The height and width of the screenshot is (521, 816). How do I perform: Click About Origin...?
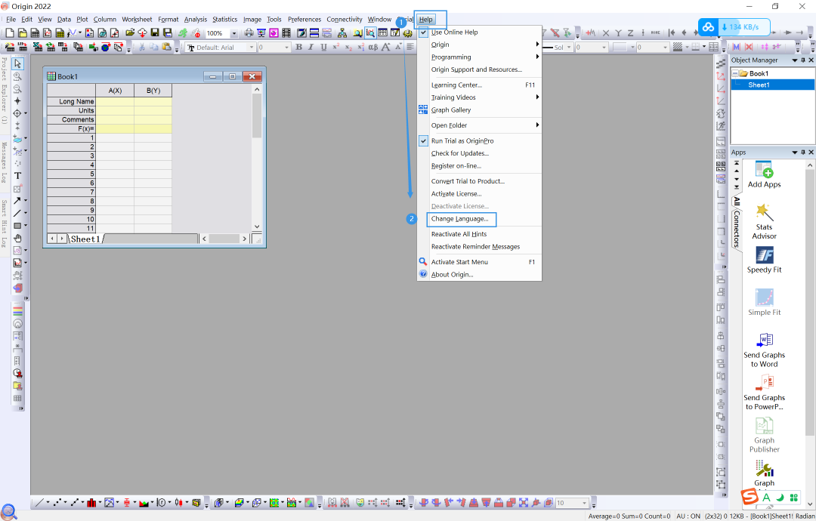[453, 275]
